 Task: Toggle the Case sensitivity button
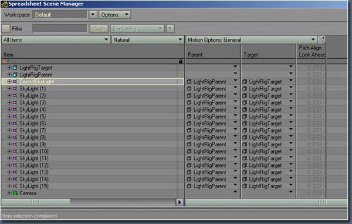tap(99, 29)
